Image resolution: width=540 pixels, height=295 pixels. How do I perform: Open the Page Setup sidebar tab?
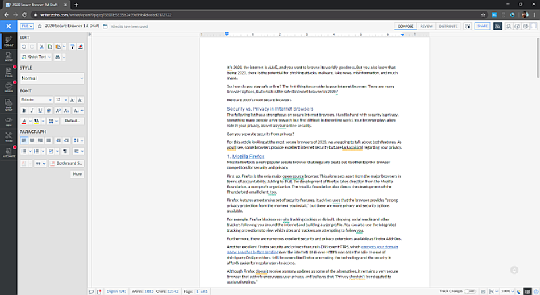click(x=9, y=104)
